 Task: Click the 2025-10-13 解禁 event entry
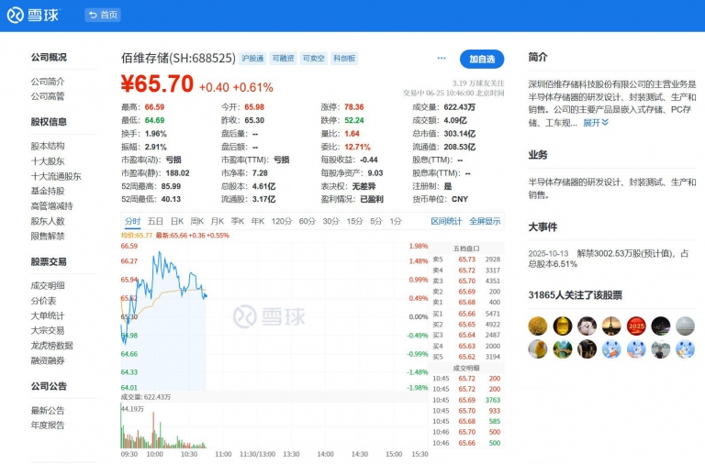[x=609, y=259]
